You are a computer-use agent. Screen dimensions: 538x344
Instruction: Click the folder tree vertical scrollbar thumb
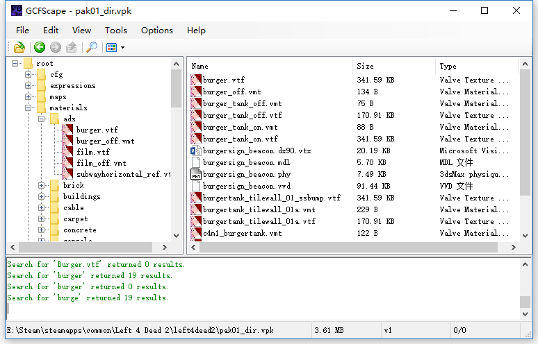pos(176,89)
